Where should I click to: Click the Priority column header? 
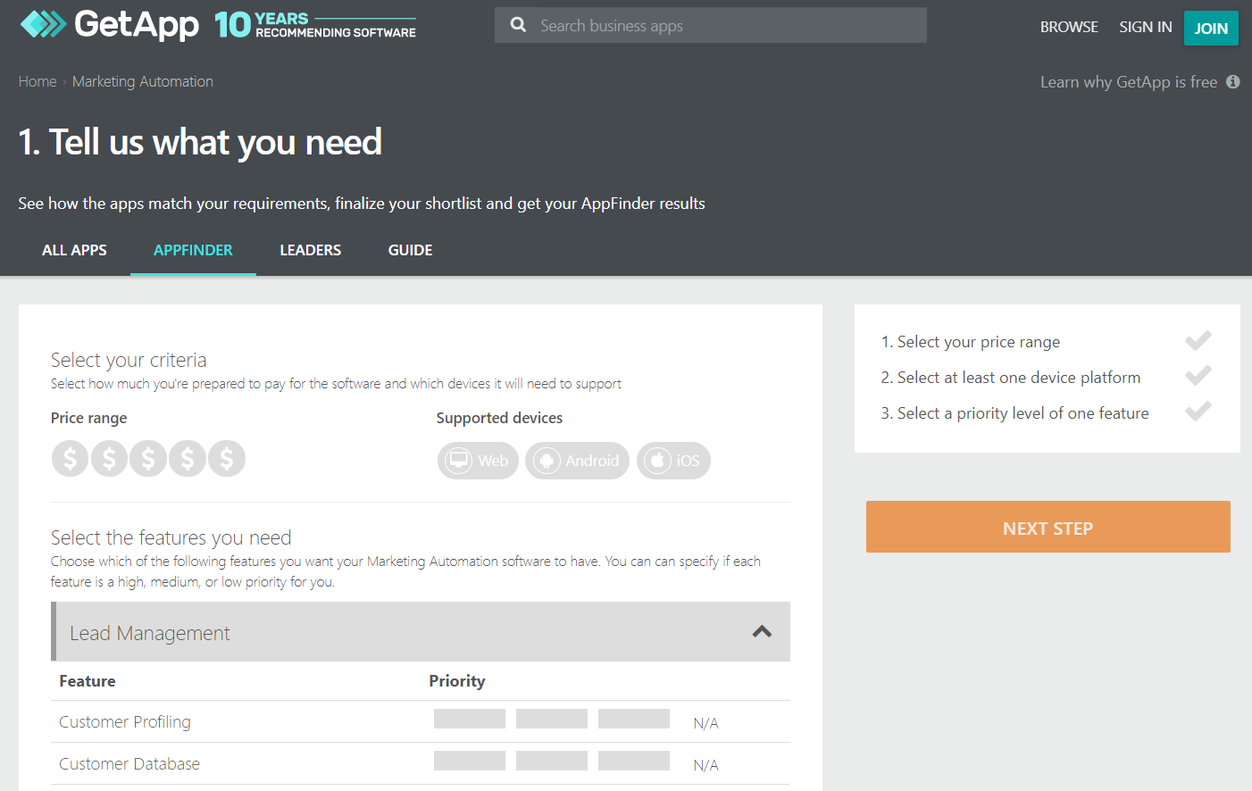pyautogui.click(x=457, y=681)
